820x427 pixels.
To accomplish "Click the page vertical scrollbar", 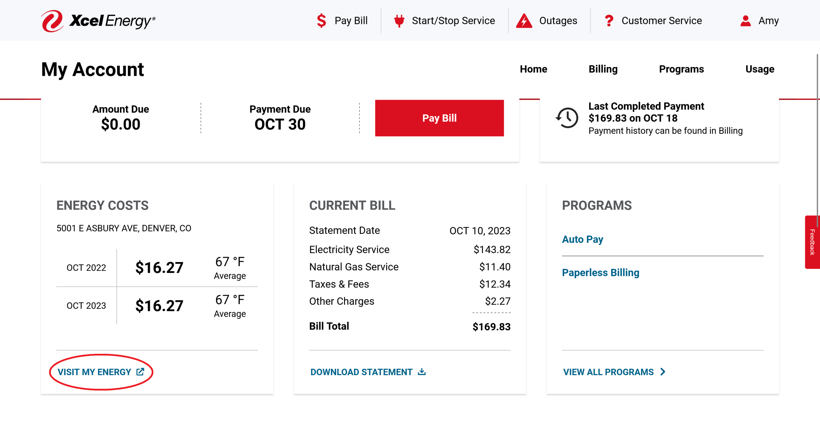I will pos(817,140).
